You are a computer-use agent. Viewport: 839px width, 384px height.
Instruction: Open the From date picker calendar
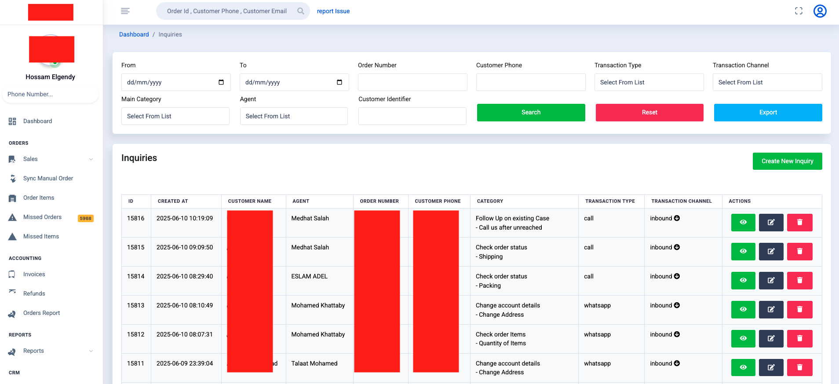(x=221, y=82)
